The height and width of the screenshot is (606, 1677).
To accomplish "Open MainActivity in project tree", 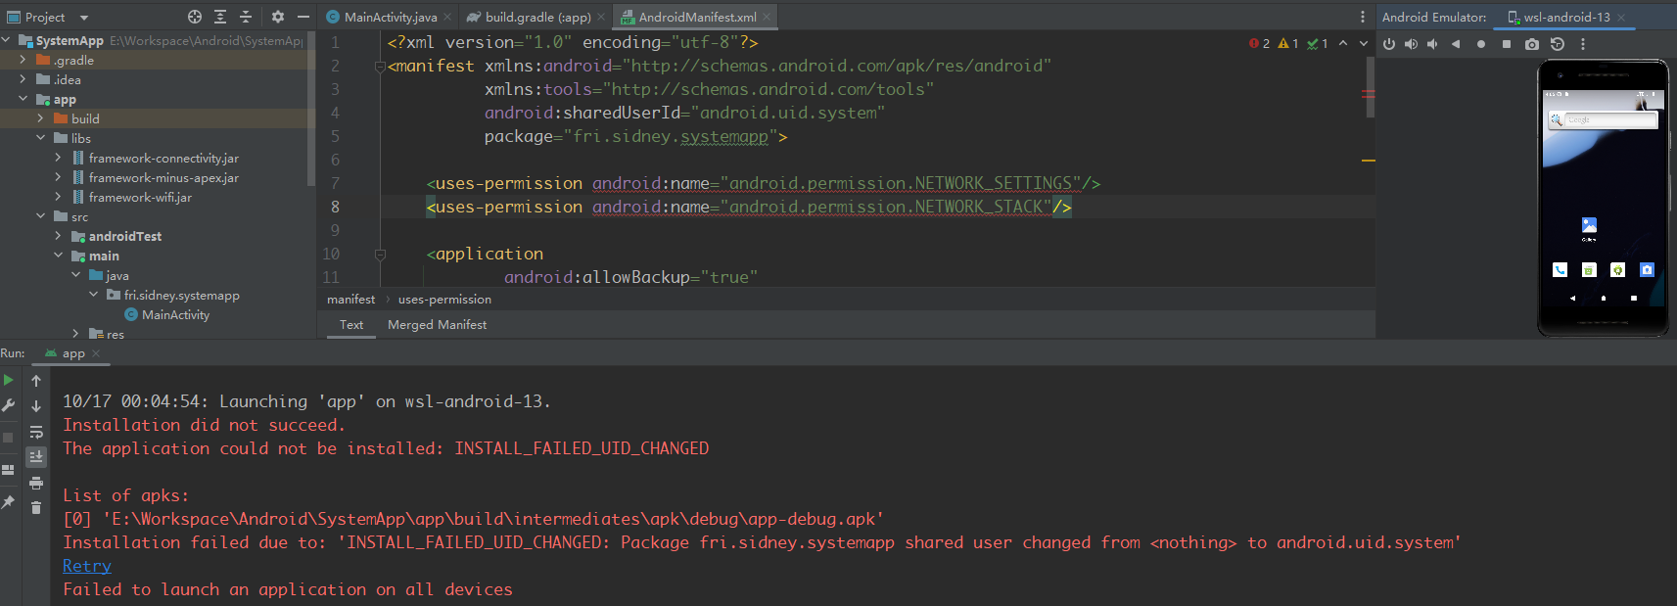I will [x=174, y=314].
